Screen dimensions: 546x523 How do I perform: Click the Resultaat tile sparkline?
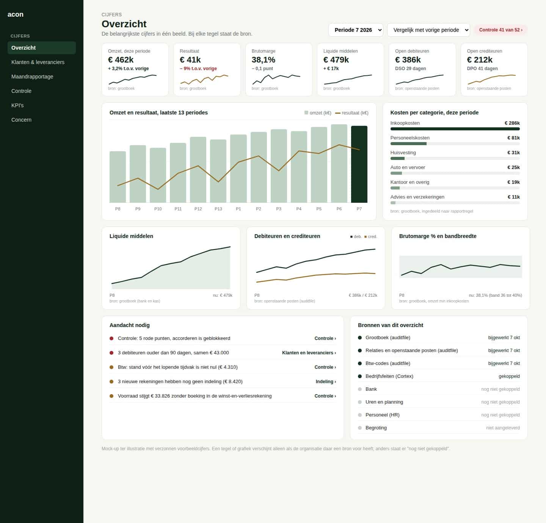[x=204, y=79]
